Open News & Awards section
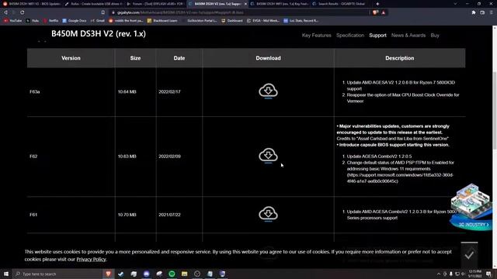The image size is (497, 279). [408, 36]
